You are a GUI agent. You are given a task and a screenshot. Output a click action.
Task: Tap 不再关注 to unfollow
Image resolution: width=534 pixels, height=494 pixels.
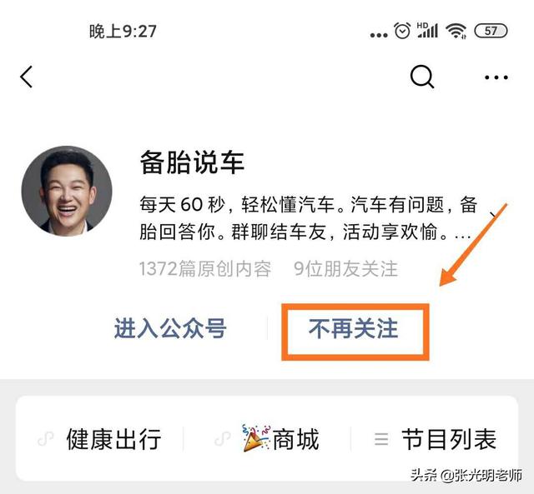(x=354, y=329)
